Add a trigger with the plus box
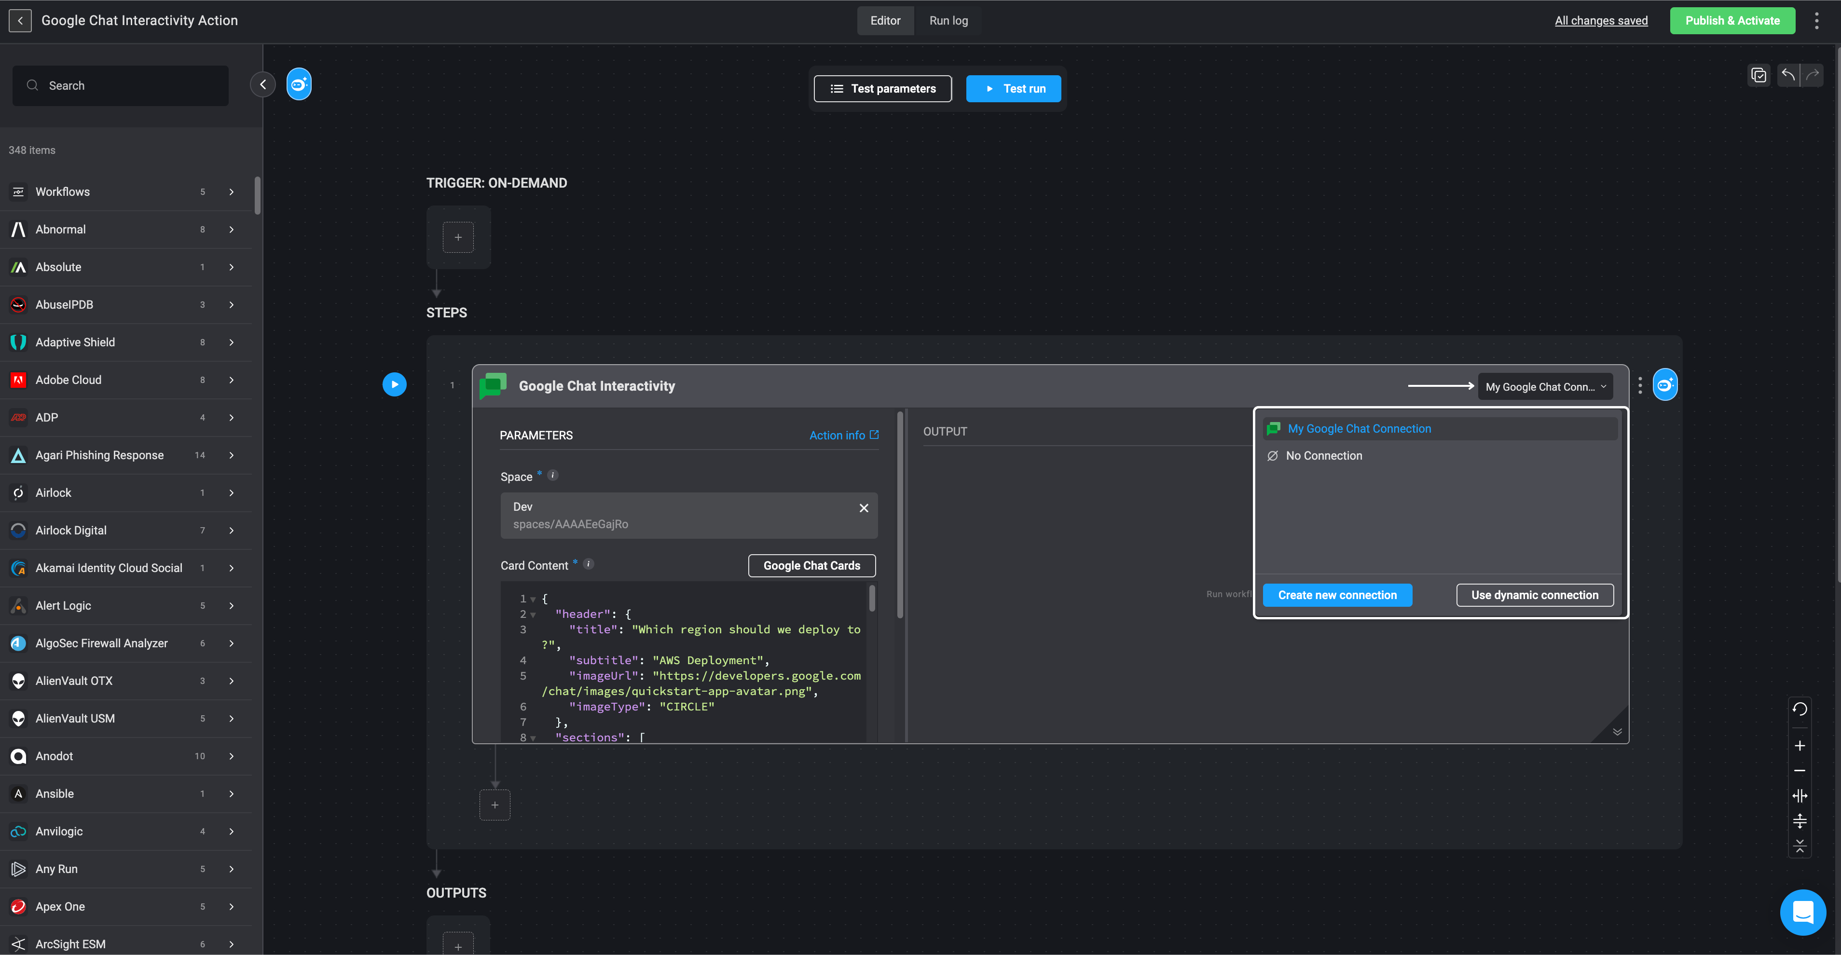The height and width of the screenshot is (955, 1841). pos(458,237)
